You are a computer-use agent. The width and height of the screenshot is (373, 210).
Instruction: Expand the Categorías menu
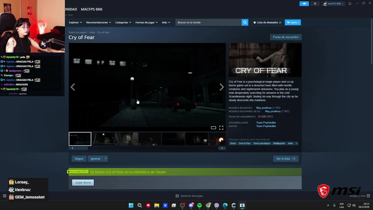click(123, 22)
